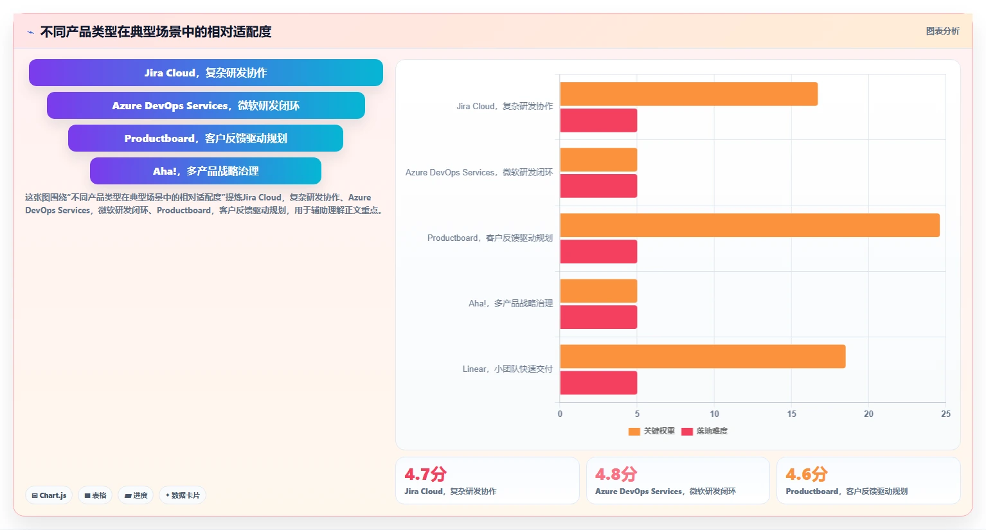Click the small chart icon before the title

30,32
